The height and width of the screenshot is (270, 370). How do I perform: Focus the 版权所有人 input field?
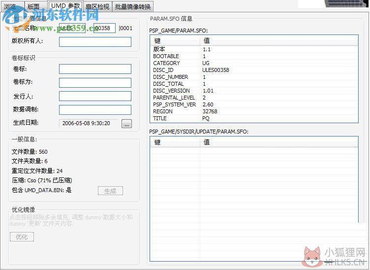pyautogui.click(x=95, y=42)
